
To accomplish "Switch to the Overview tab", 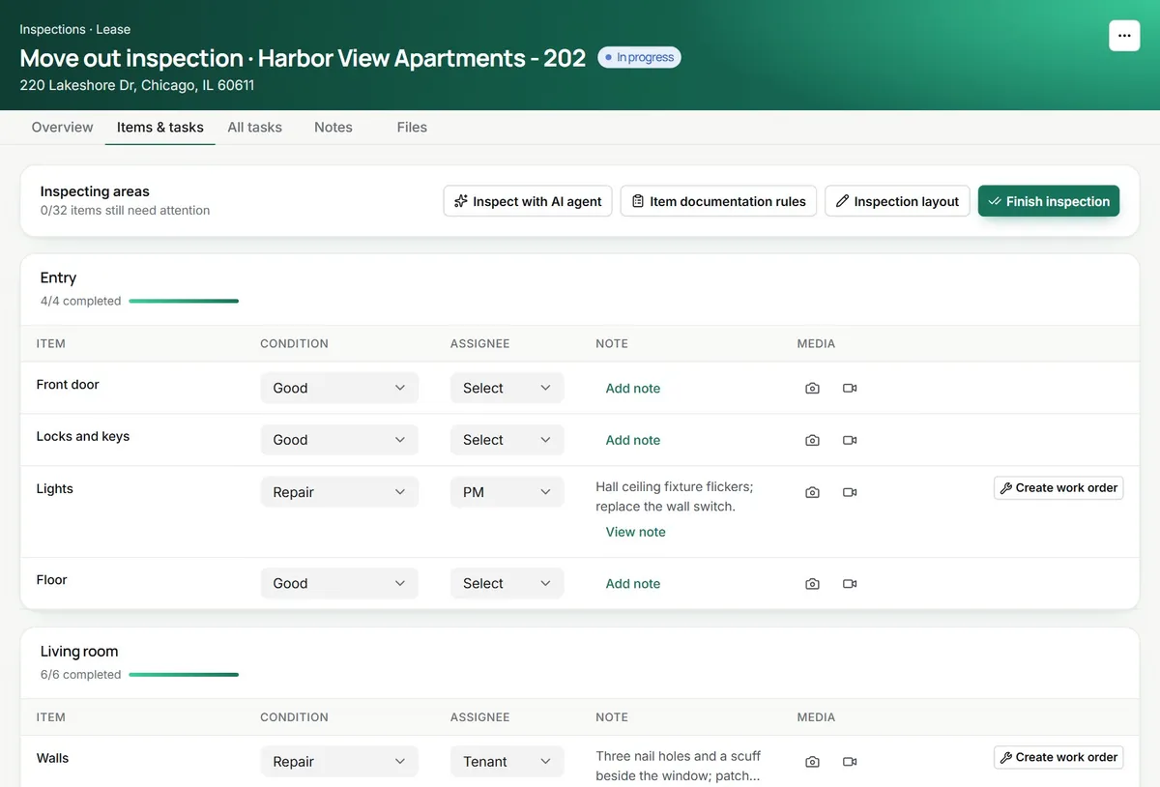I will (x=62, y=127).
